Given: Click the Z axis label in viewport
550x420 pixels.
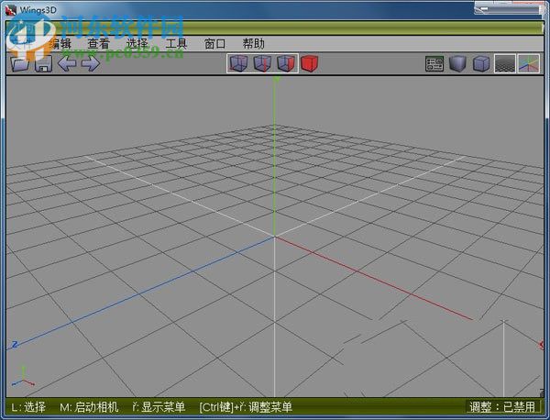Looking at the screenshot, I should pos(15,345).
